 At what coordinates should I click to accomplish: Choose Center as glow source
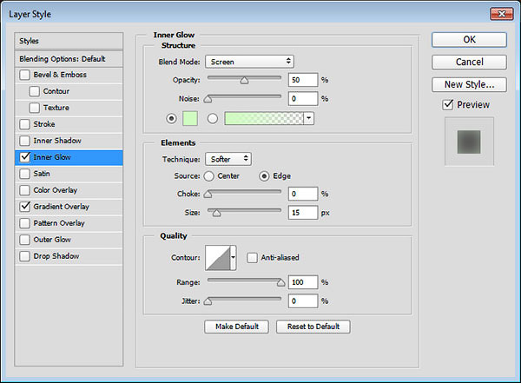point(209,176)
